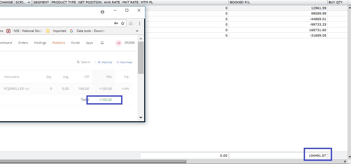Click the MTM PL column header
Image resolution: width=351 pixels, height=164 pixels.
(184, 2)
